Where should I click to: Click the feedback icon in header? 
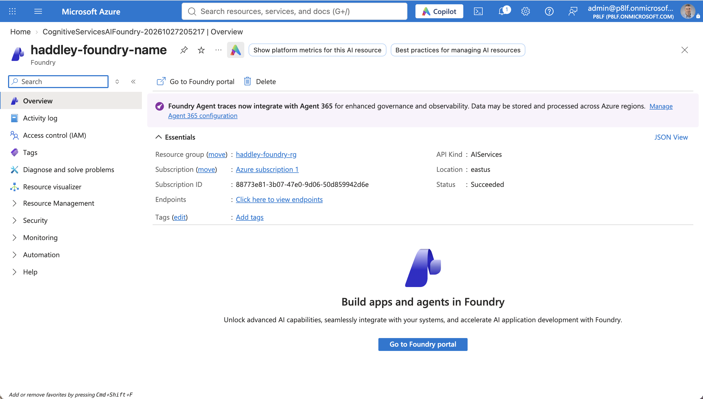coord(572,11)
